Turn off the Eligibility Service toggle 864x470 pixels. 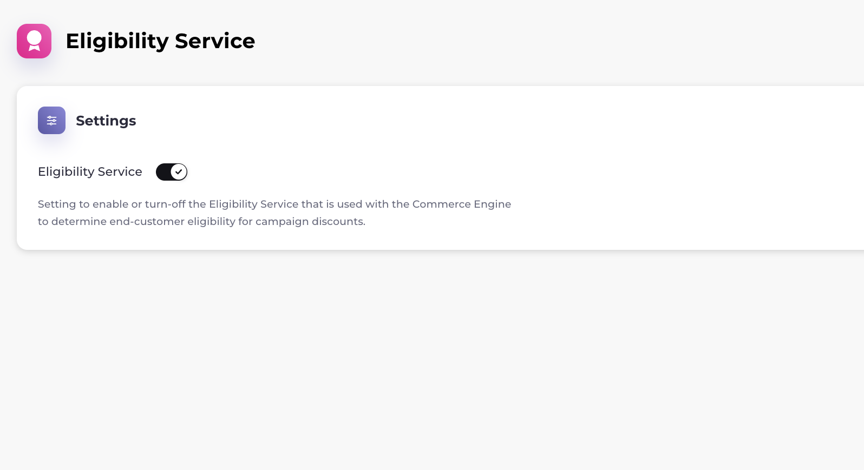click(x=172, y=172)
